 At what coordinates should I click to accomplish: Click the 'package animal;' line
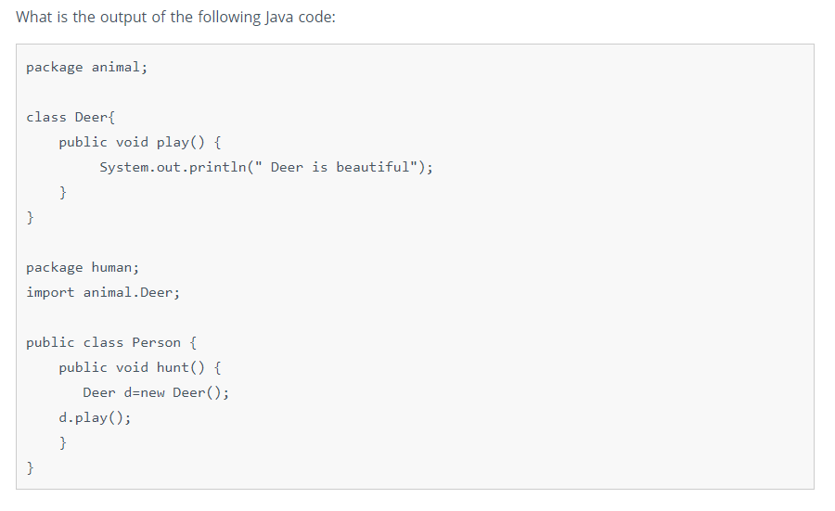tap(87, 68)
